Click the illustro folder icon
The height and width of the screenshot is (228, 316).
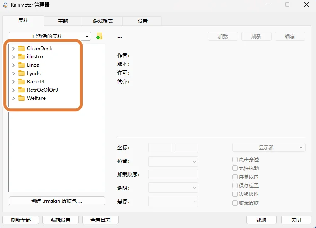pyautogui.click(x=22, y=57)
